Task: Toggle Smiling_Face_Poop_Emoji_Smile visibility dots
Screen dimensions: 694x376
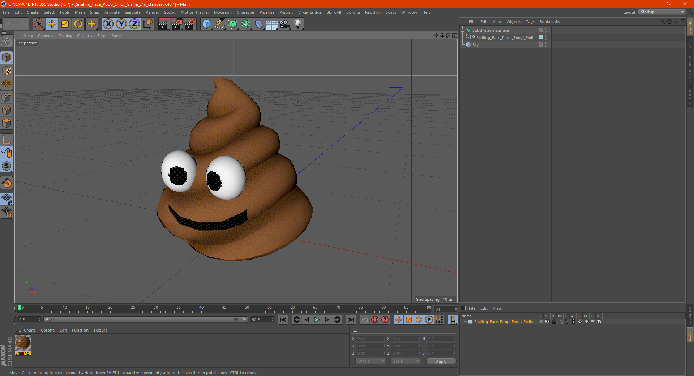Action: 545,37
